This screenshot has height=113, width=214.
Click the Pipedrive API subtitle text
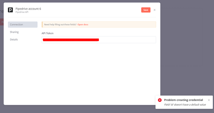[x=22, y=12]
